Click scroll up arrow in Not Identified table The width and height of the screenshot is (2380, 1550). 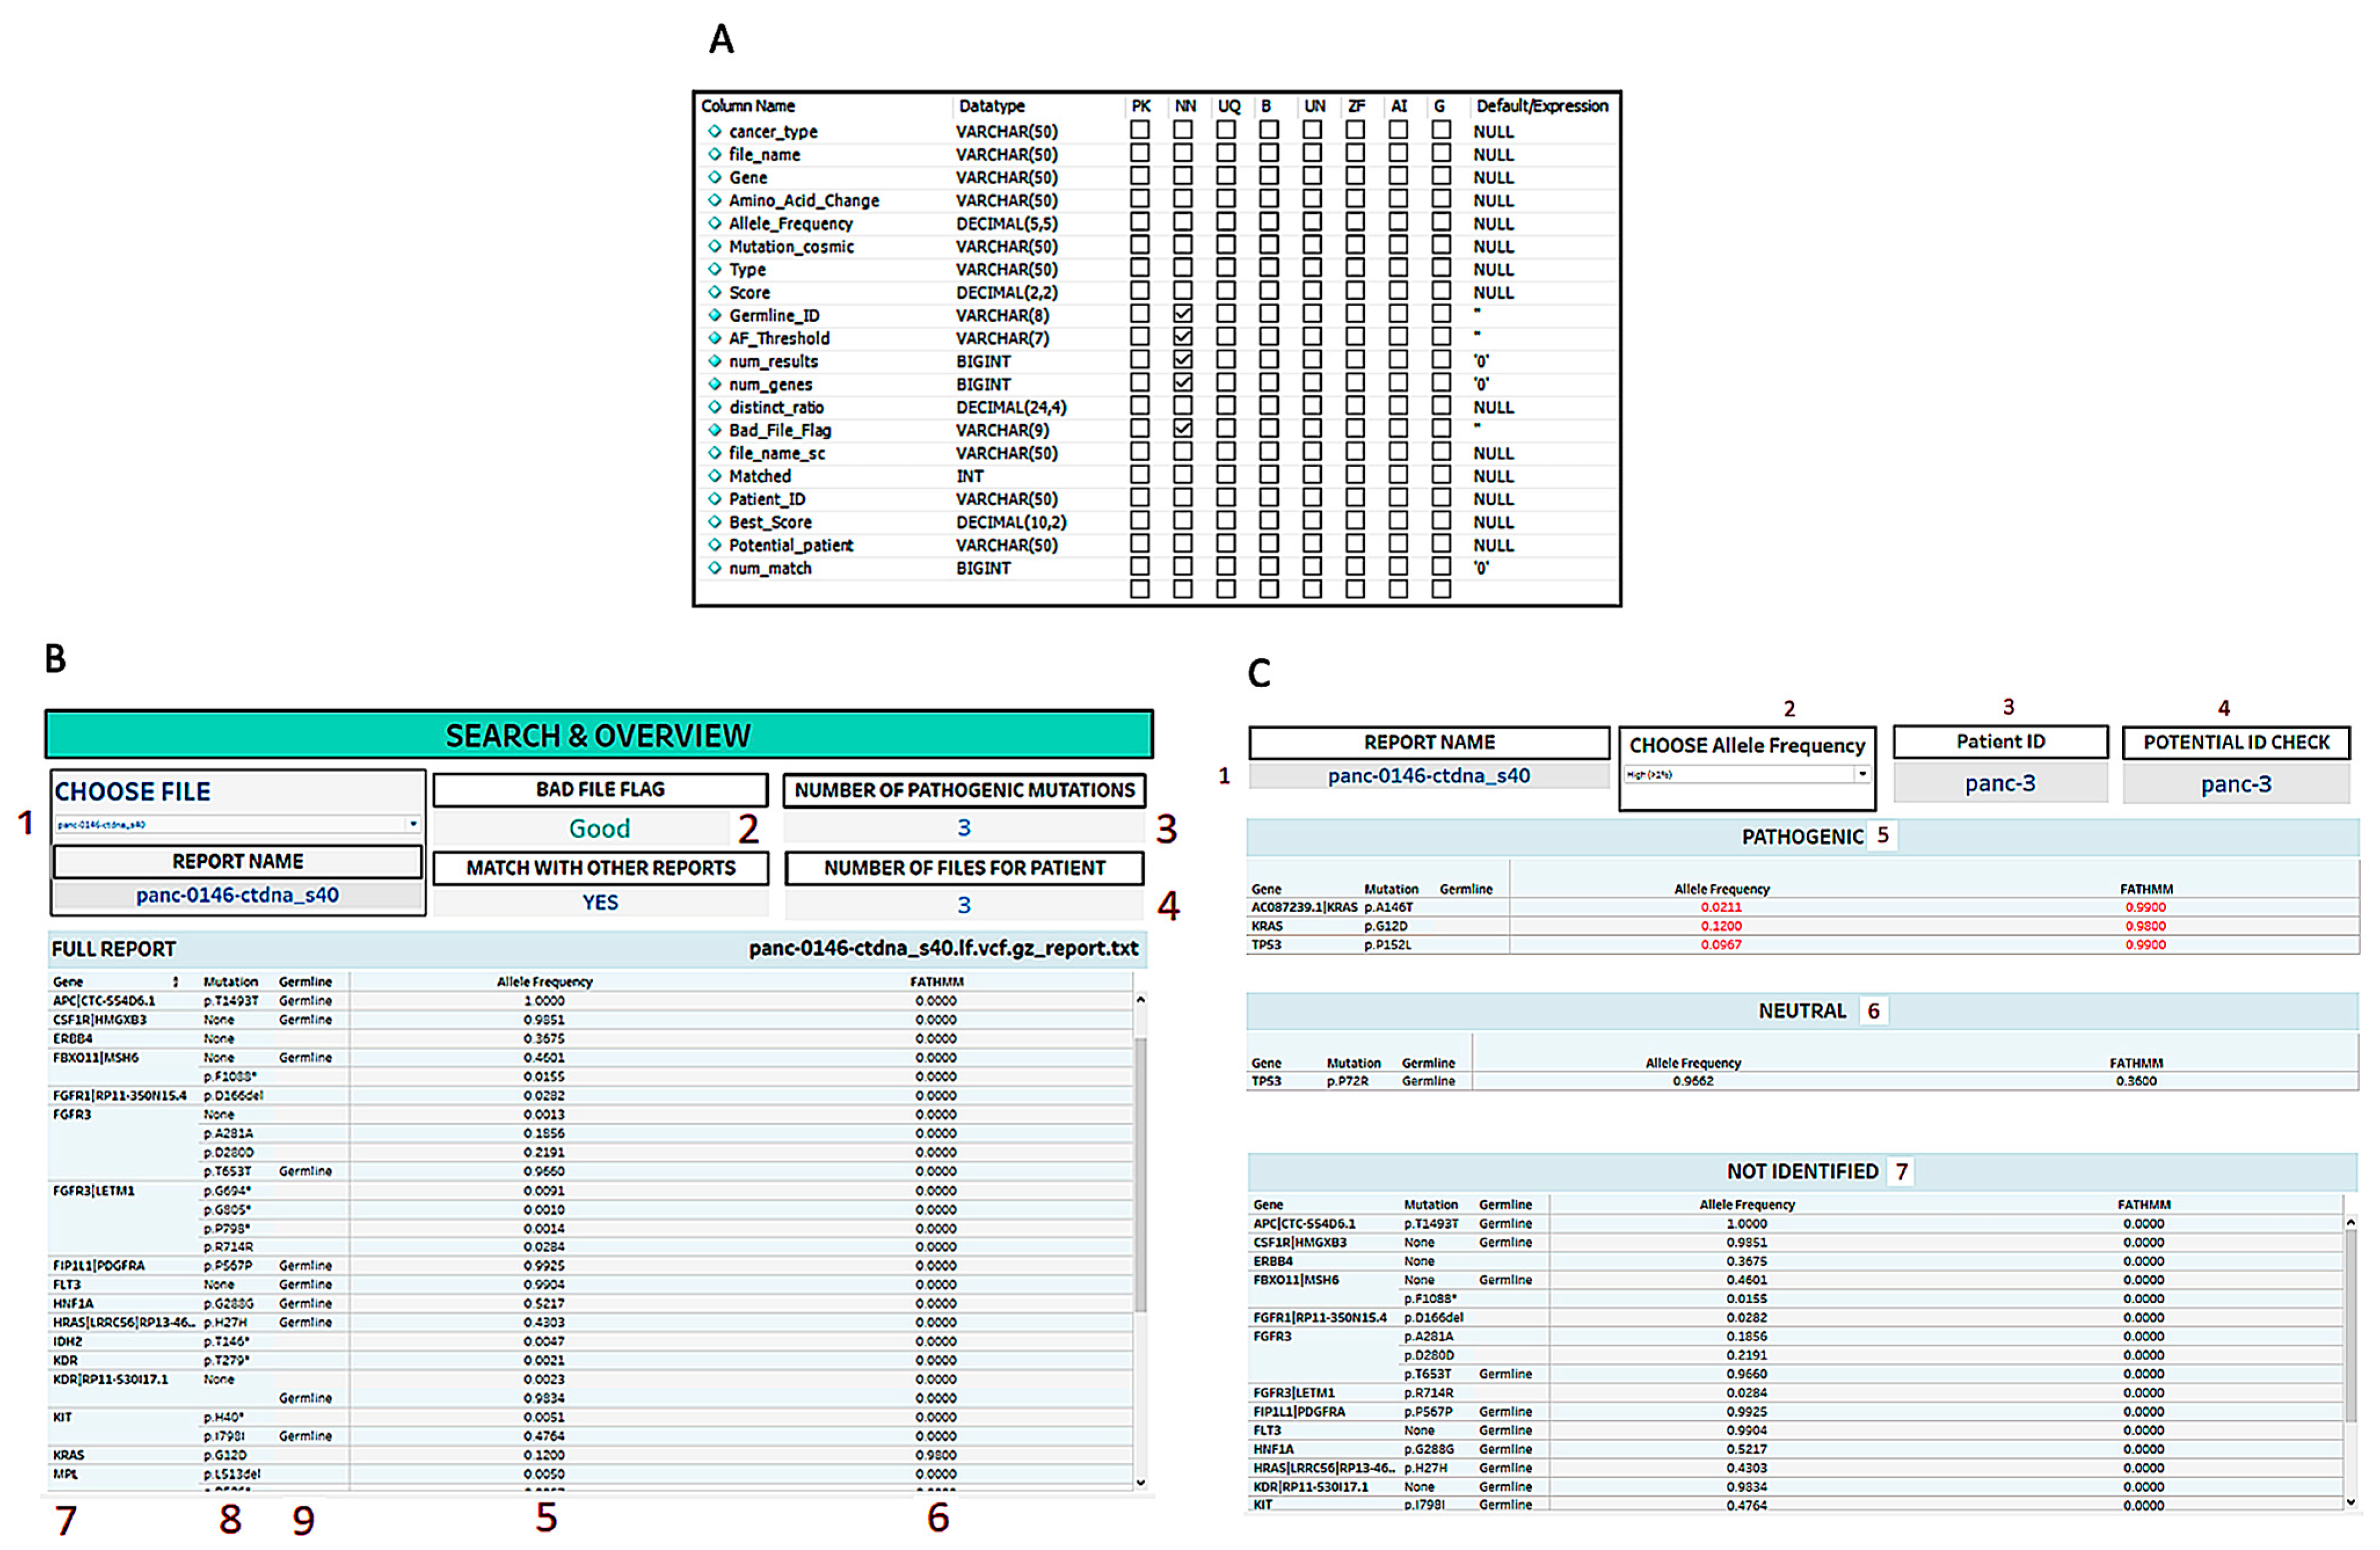pyautogui.click(x=2350, y=1222)
